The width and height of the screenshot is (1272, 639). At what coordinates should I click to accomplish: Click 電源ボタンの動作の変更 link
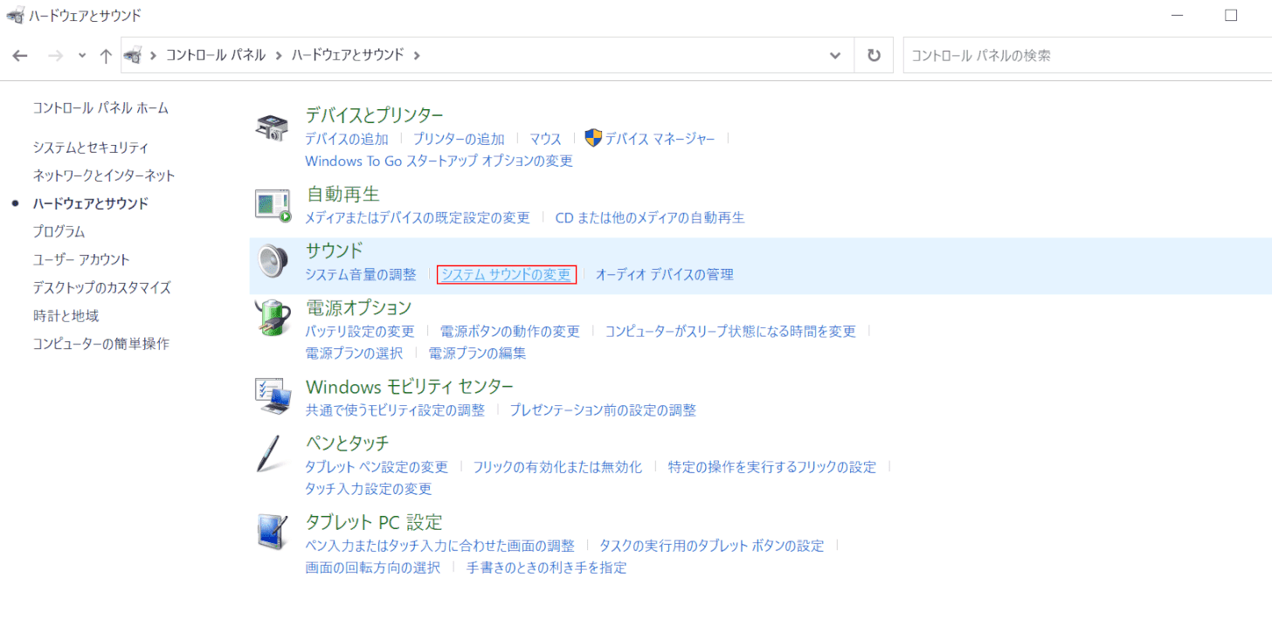pyautogui.click(x=510, y=331)
